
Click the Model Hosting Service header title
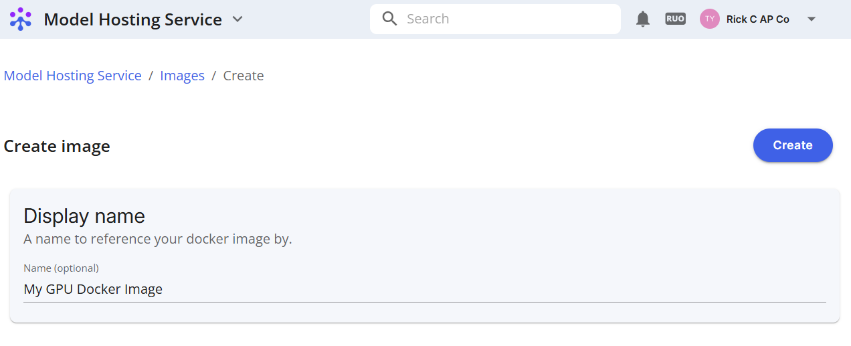(133, 19)
